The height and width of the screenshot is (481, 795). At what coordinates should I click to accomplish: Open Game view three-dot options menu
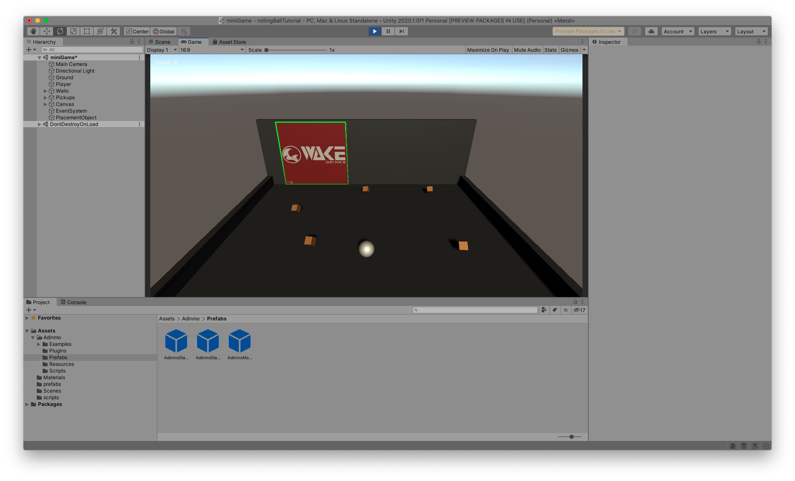coord(582,42)
